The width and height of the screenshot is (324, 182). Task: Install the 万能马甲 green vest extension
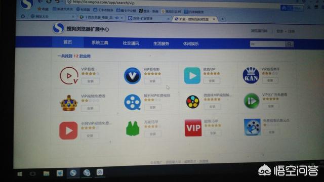coord(153,134)
